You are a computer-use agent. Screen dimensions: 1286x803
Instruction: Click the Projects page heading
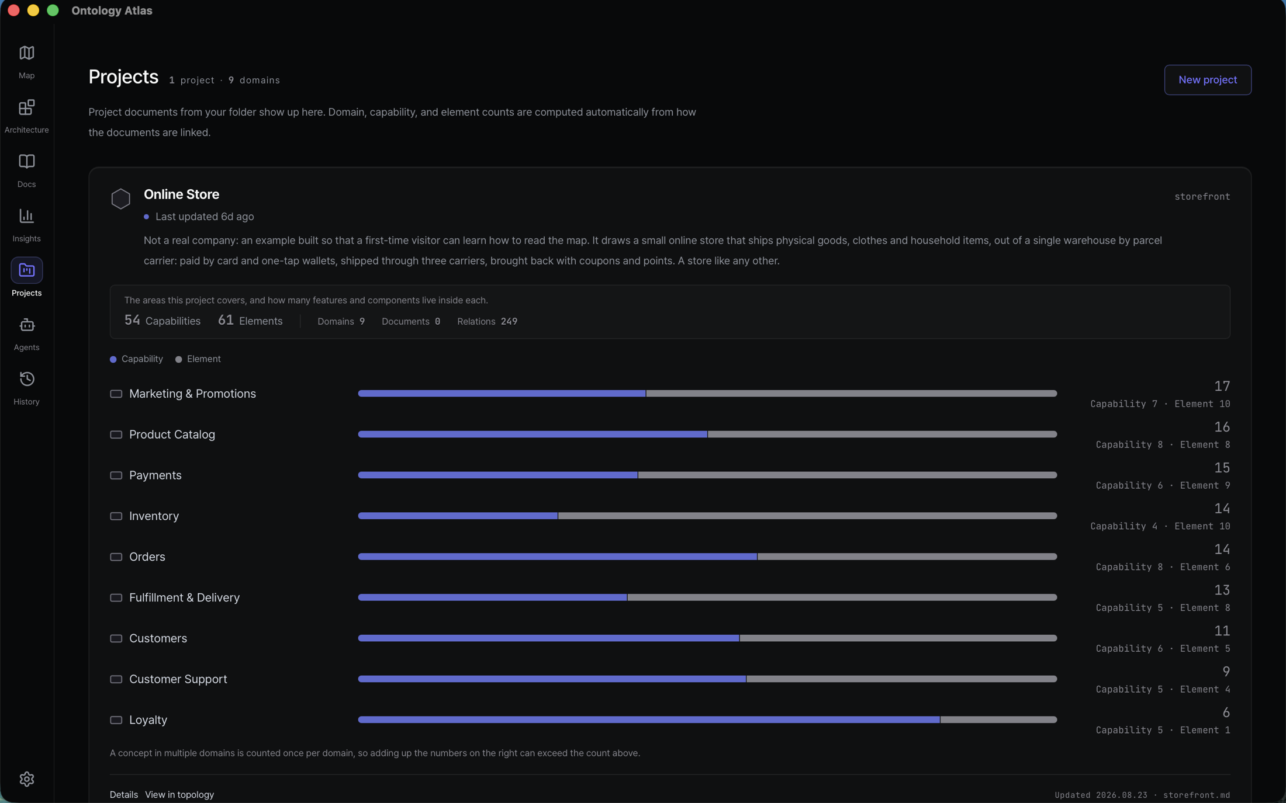coord(123,77)
